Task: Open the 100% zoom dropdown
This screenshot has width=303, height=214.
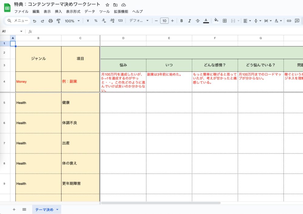Action: [72, 21]
